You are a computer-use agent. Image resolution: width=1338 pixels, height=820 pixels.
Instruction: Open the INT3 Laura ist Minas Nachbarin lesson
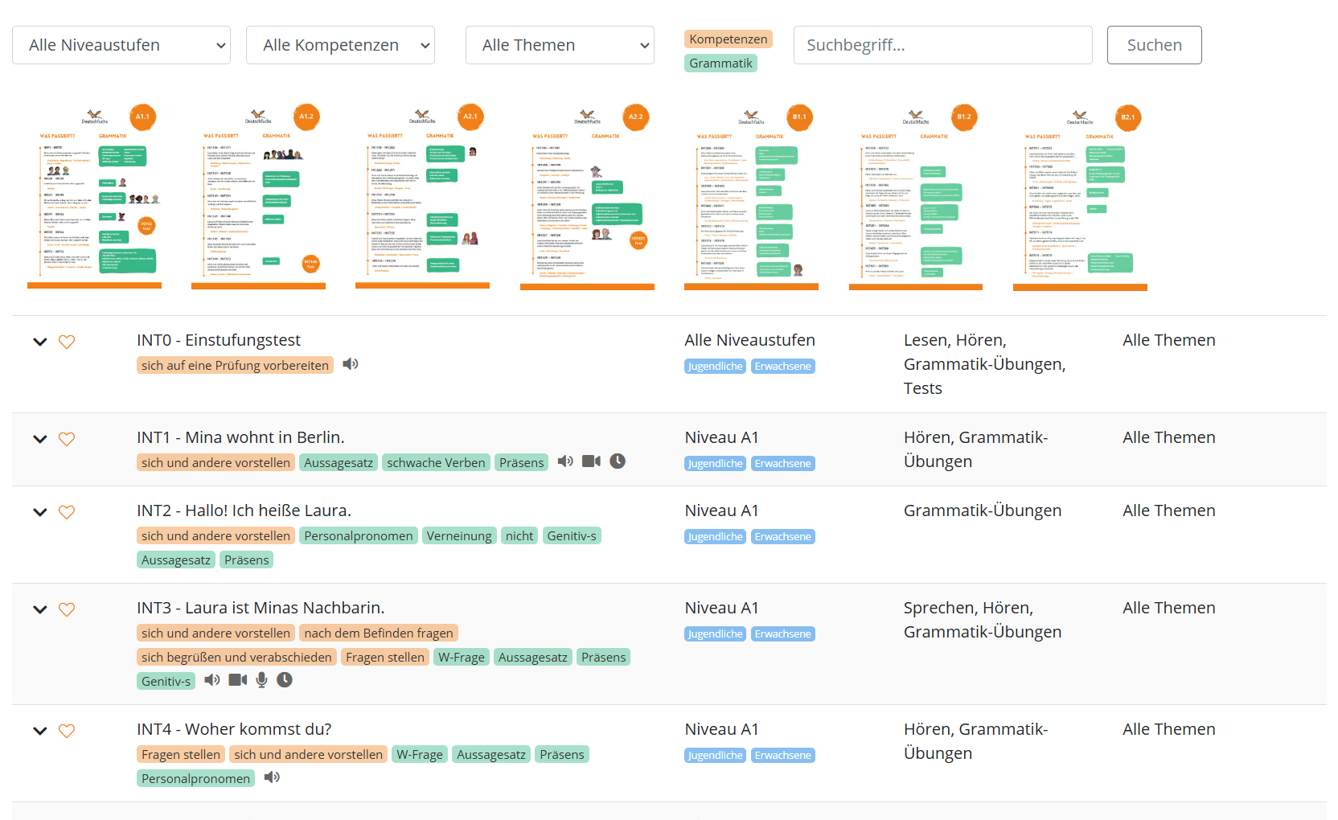(261, 608)
